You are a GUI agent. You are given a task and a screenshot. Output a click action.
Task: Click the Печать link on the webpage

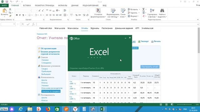point(156,41)
